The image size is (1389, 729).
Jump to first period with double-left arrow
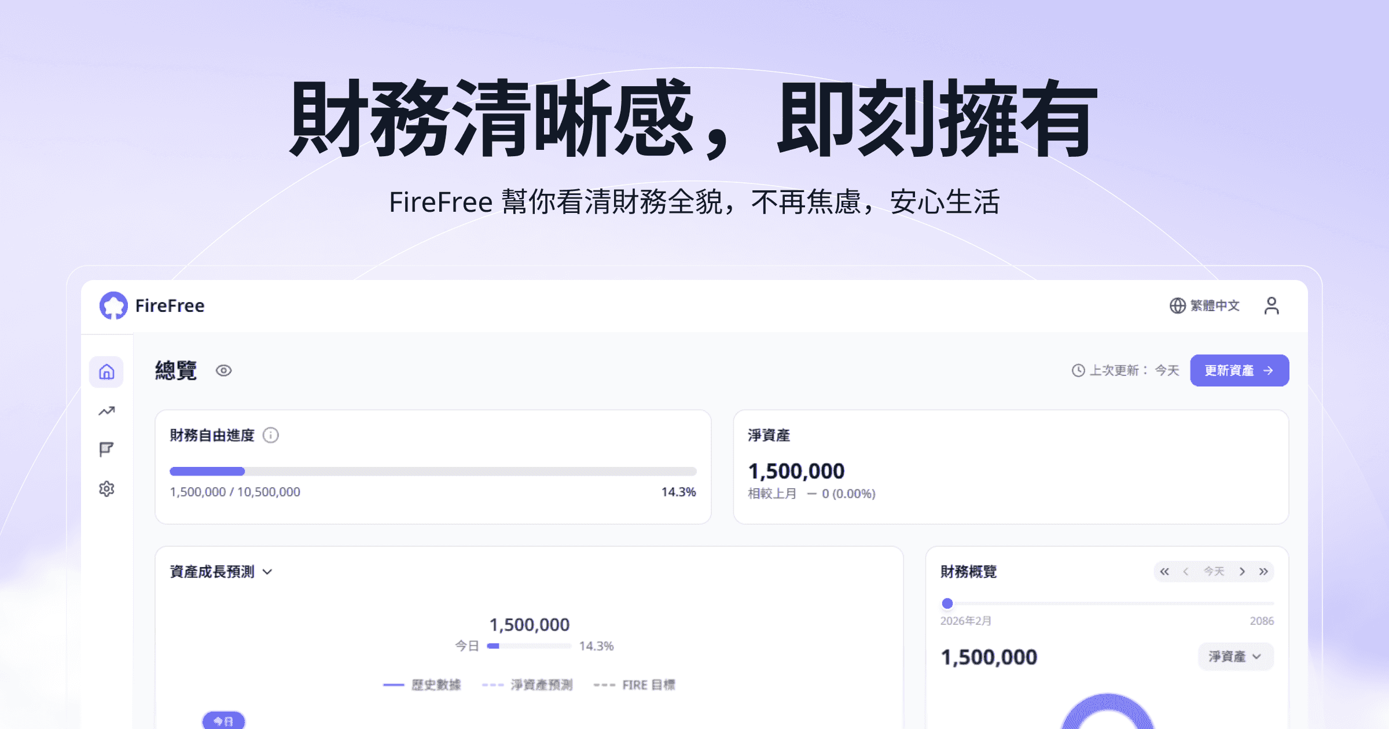(1164, 572)
